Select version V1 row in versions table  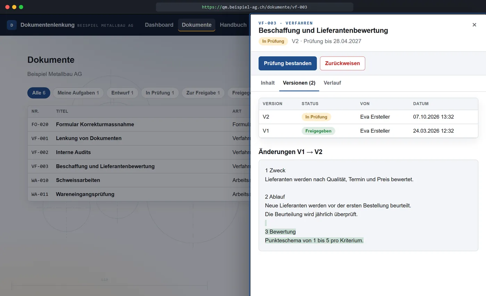[368, 131]
